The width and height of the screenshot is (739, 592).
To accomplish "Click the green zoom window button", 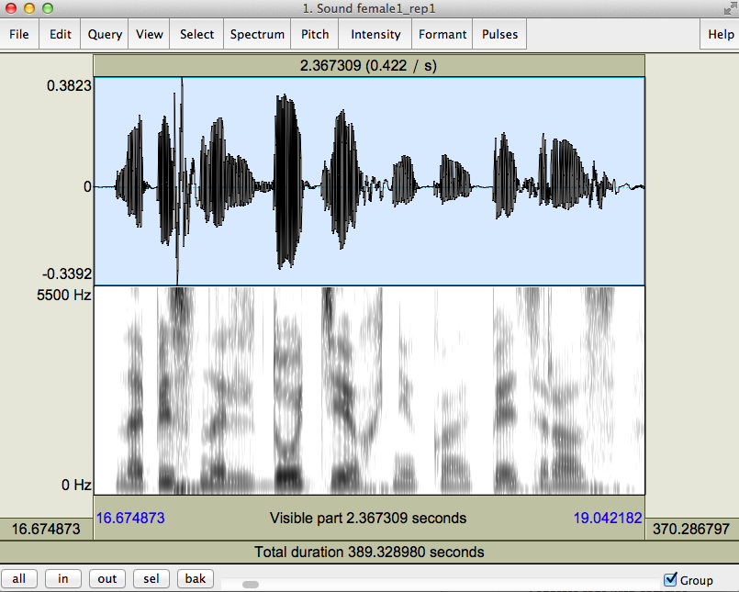I will tap(48, 8).
